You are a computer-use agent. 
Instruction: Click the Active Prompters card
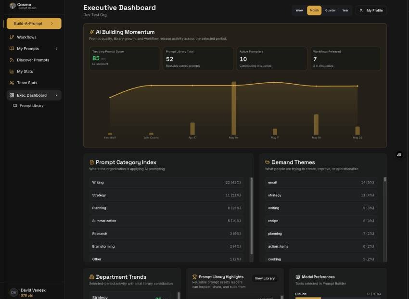tap(272, 59)
